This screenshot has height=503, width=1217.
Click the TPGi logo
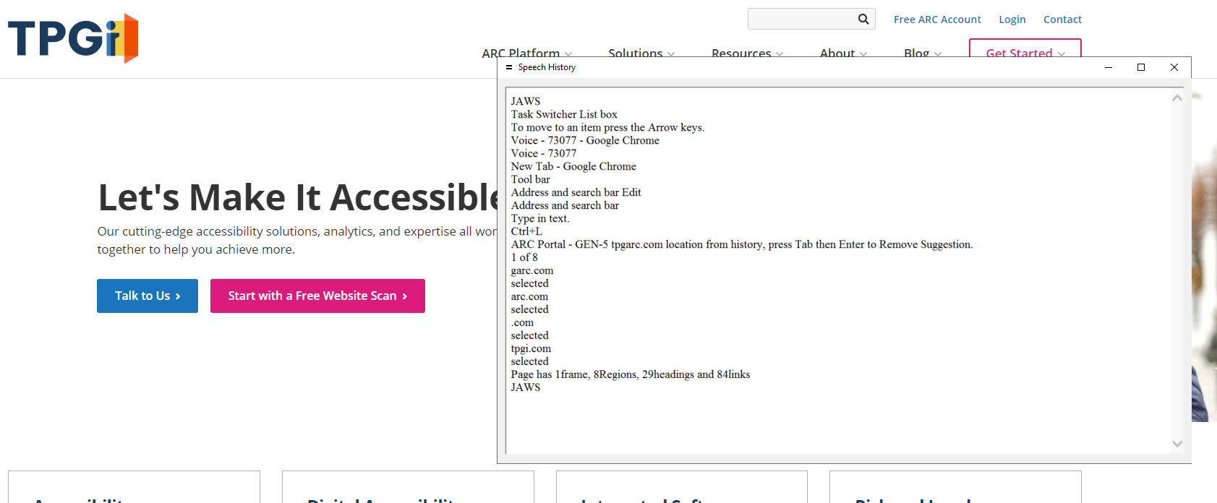point(73,38)
